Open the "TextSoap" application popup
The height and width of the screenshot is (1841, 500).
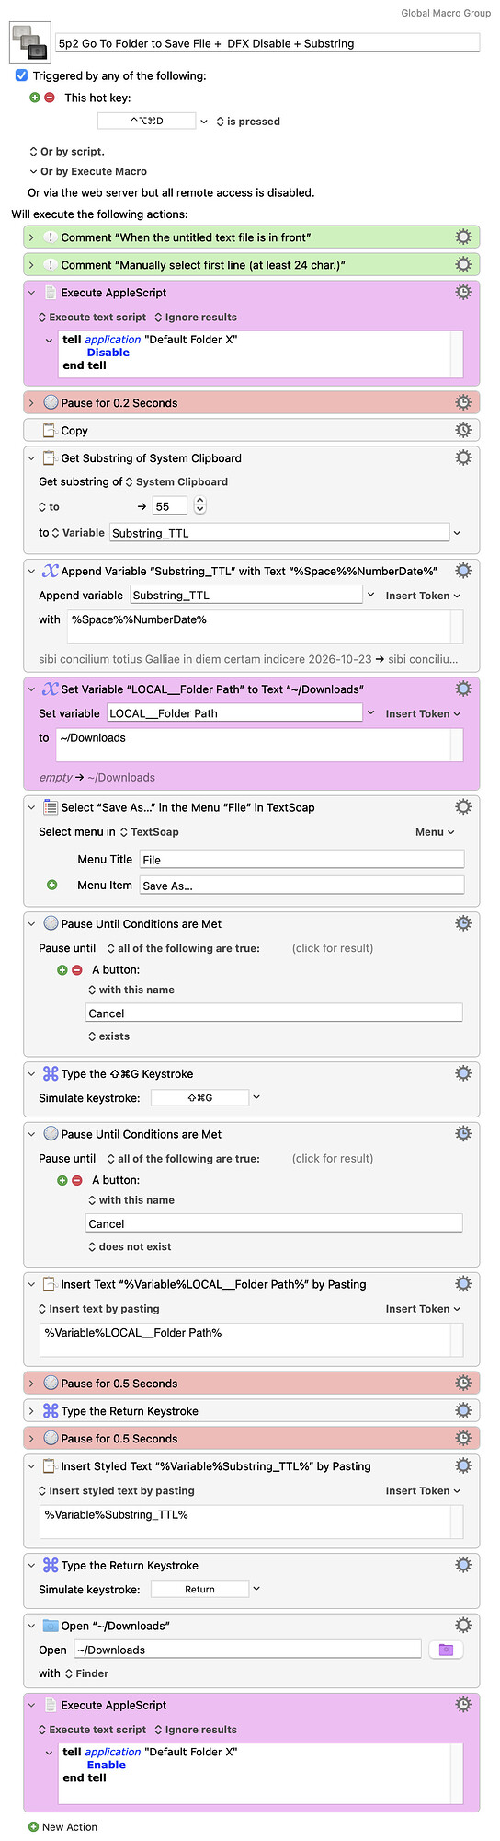click(149, 832)
